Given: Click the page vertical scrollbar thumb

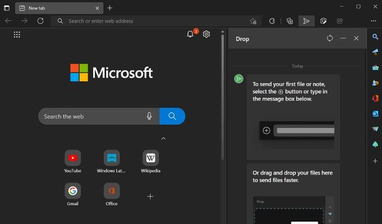Looking at the screenshot, I should tap(222, 97).
